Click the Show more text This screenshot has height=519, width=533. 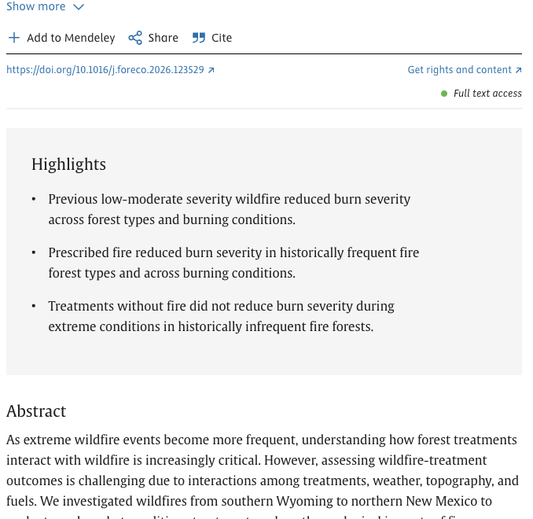(x=35, y=7)
